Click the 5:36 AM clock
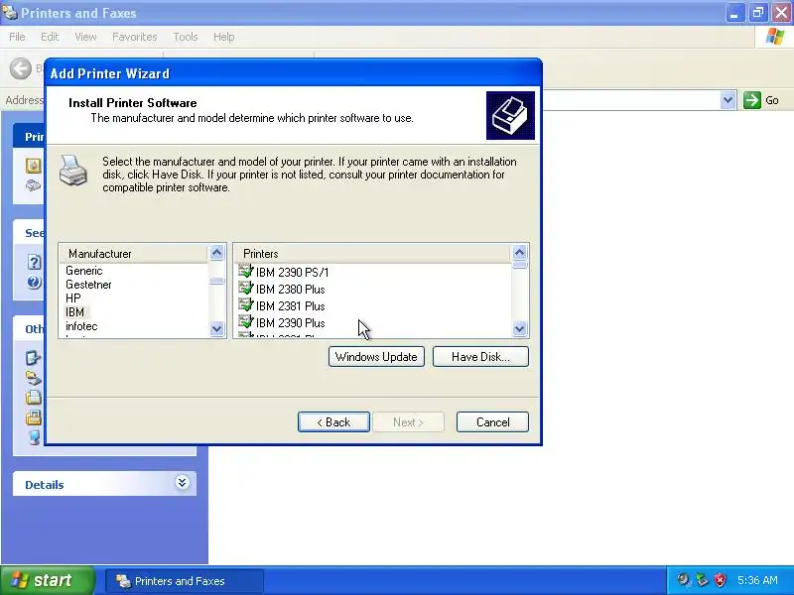 pyautogui.click(x=757, y=580)
